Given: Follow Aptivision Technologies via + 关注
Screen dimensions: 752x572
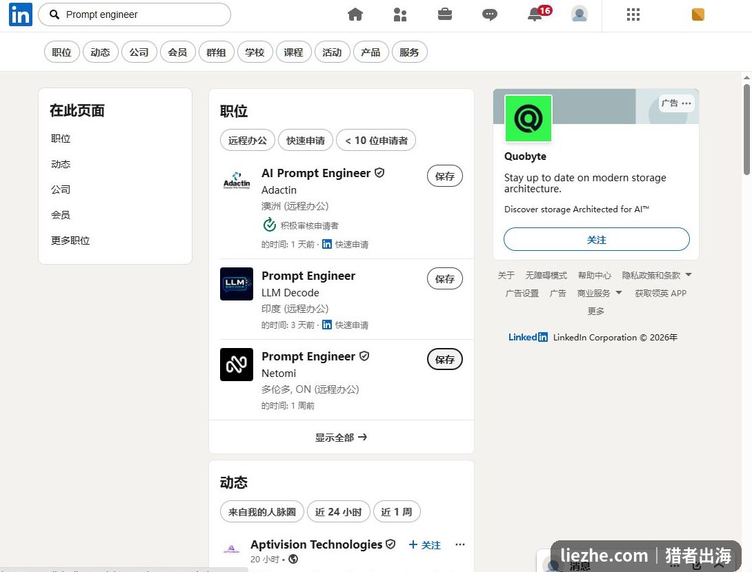Looking at the screenshot, I should click(425, 544).
